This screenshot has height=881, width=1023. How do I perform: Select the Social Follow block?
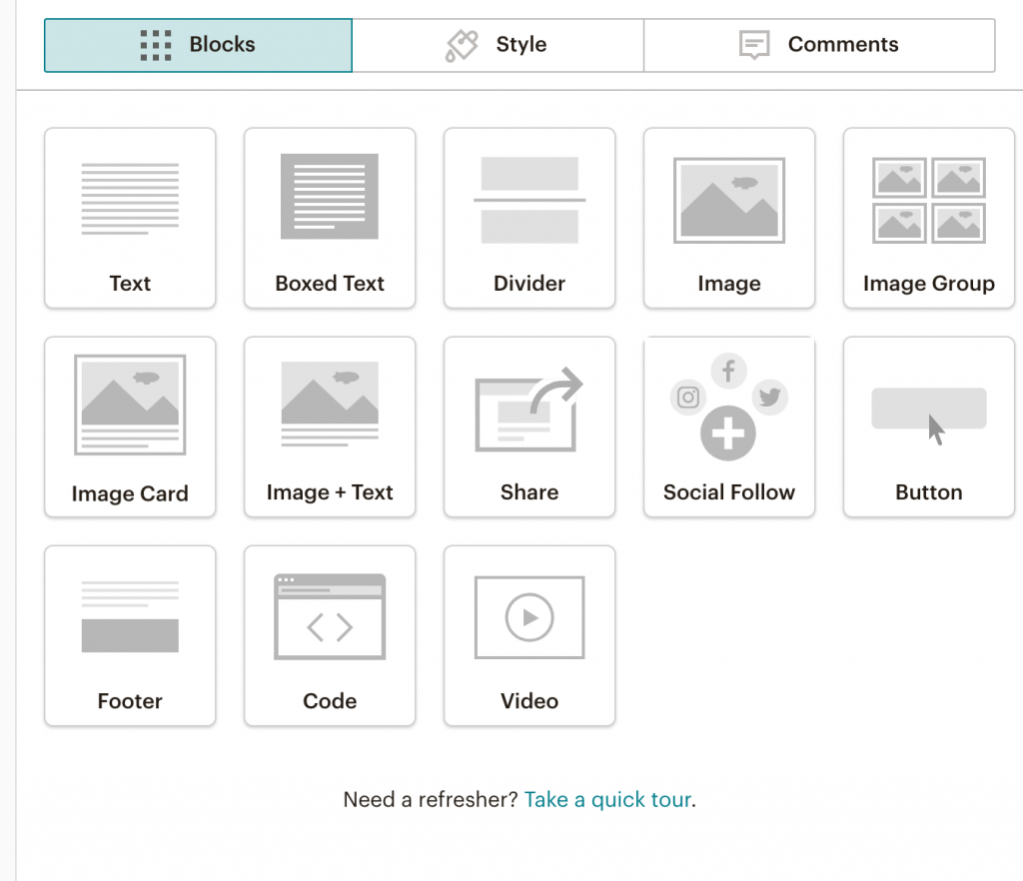[x=728, y=427]
